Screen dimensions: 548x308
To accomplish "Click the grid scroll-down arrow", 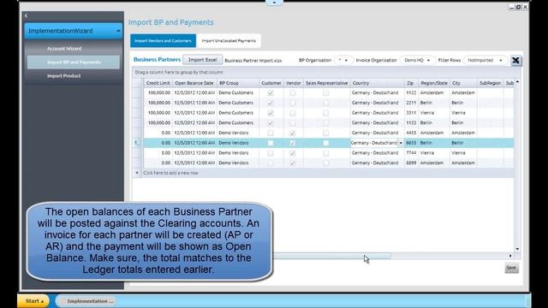I will coord(517,249).
